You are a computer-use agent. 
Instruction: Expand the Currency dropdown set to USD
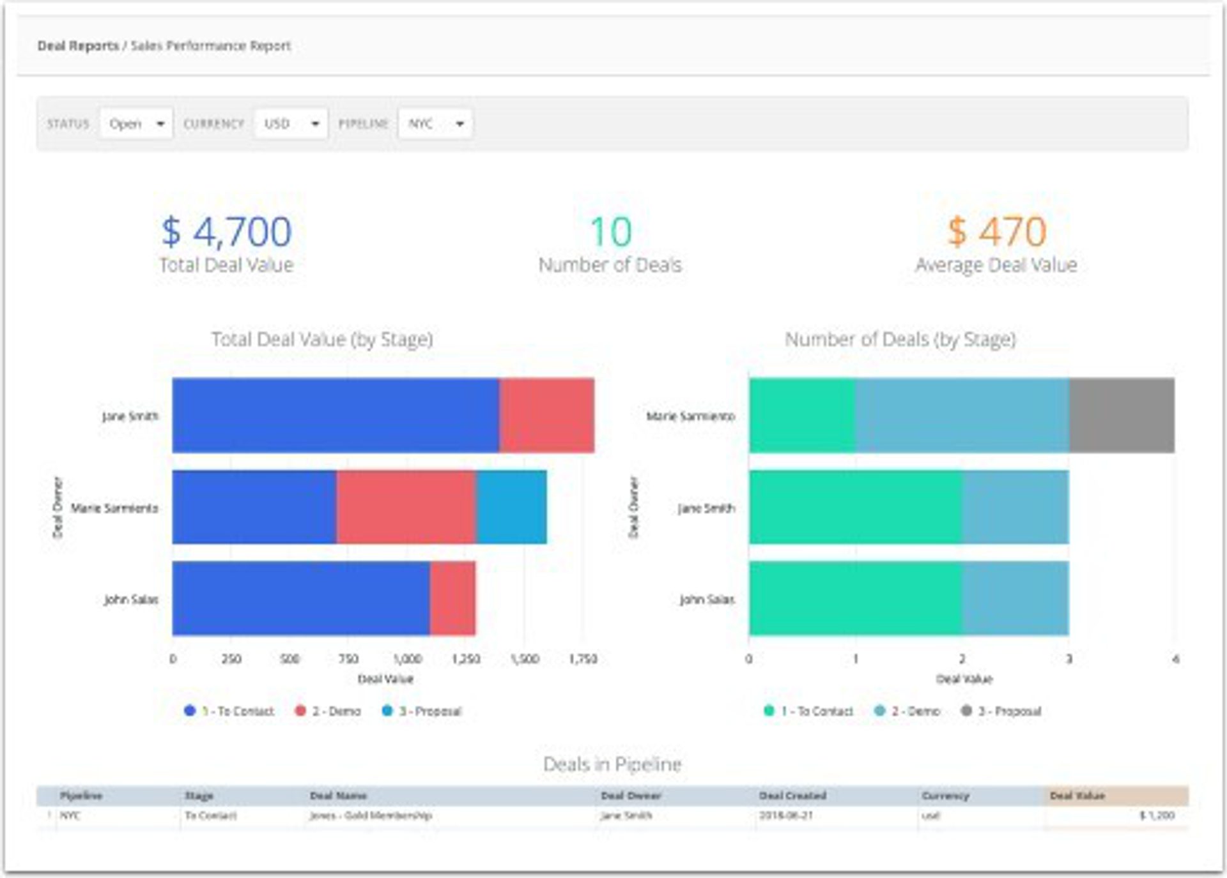click(x=291, y=124)
